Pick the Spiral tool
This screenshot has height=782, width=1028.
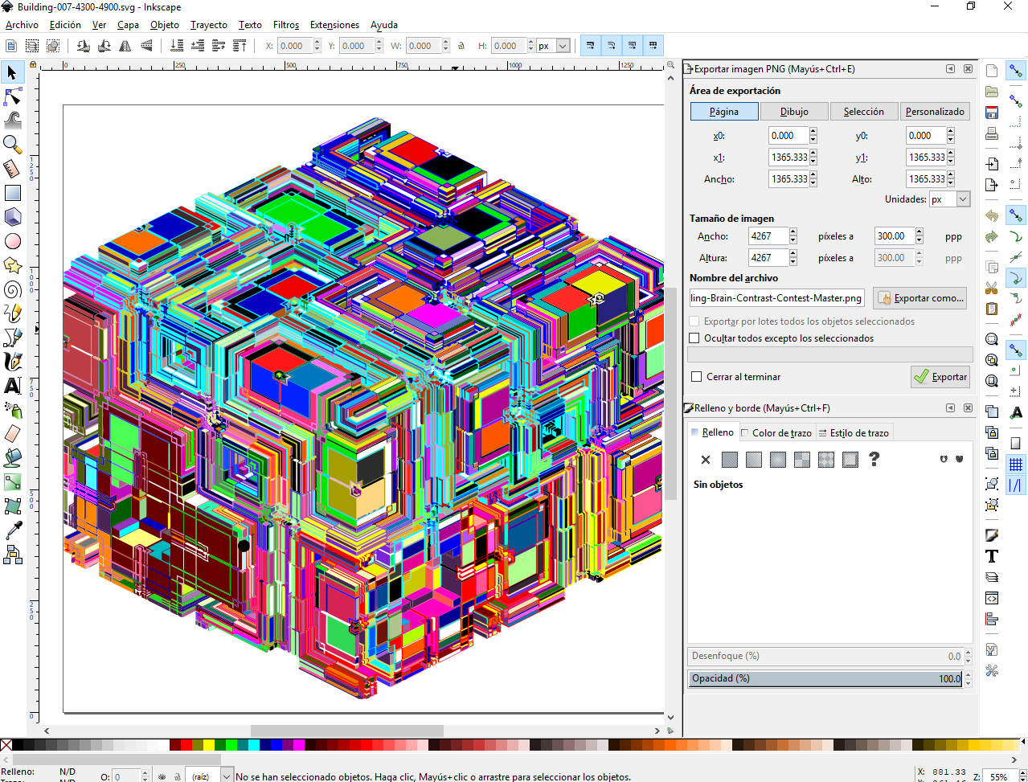(13, 289)
